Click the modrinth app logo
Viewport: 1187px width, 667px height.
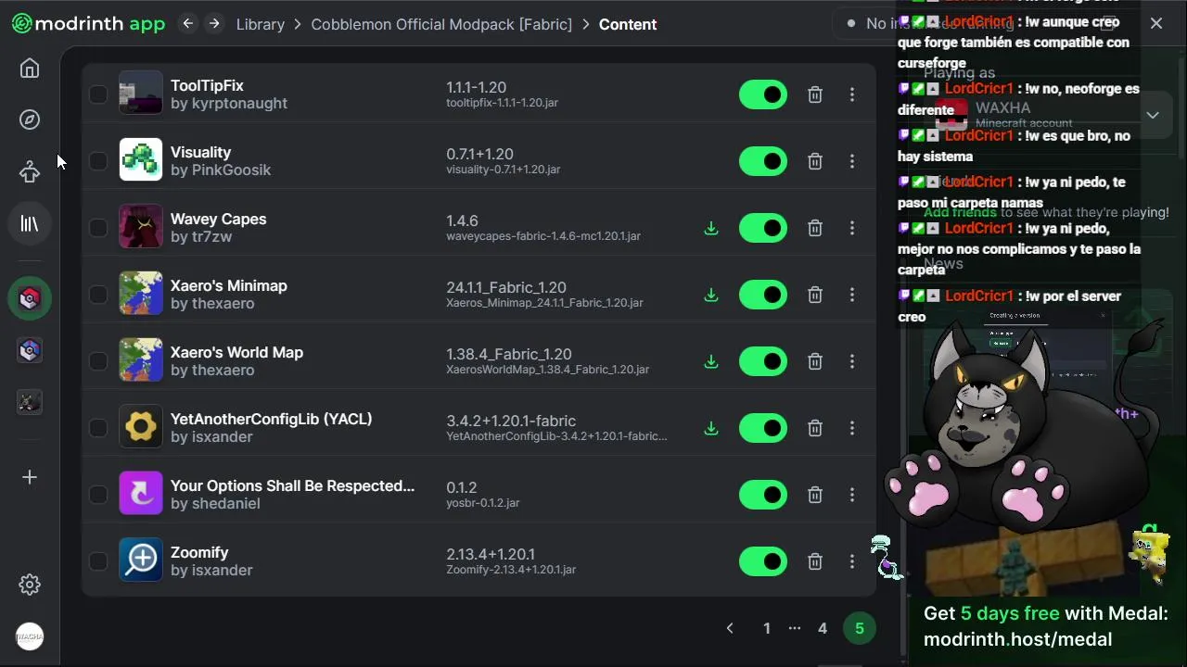(x=88, y=24)
